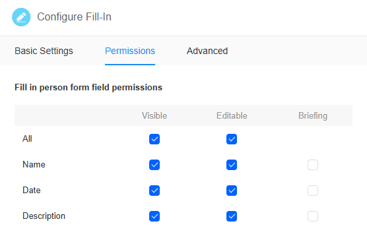367x238 pixels.
Task: Disable Editable permission for Date field
Action: pyautogui.click(x=232, y=191)
